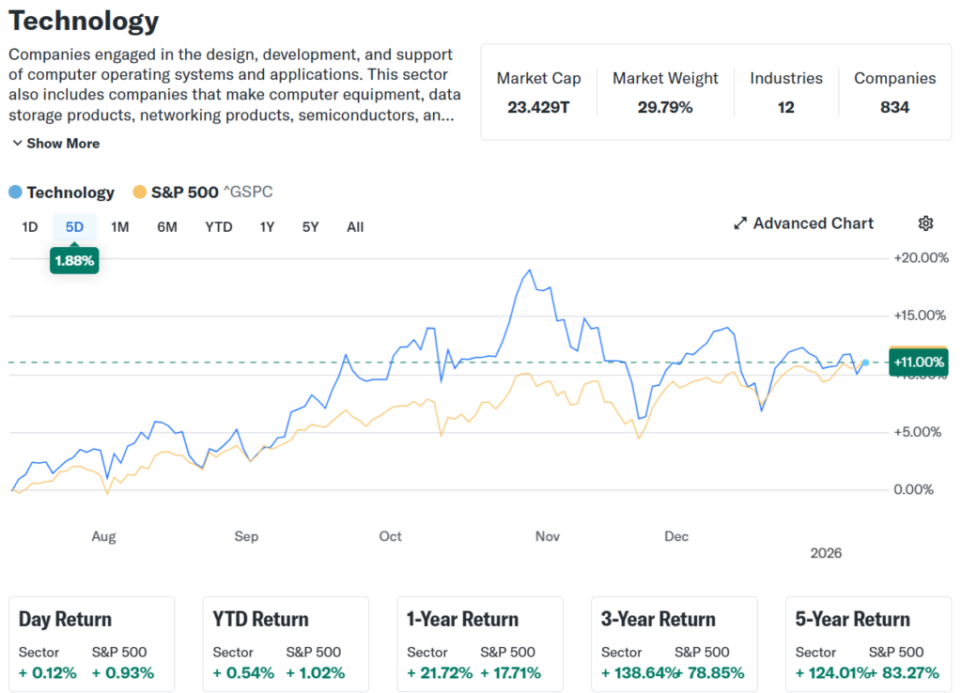Viewport: 962px width, 693px height.
Task: Select the 1D time range
Action: click(x=30, y=226)
